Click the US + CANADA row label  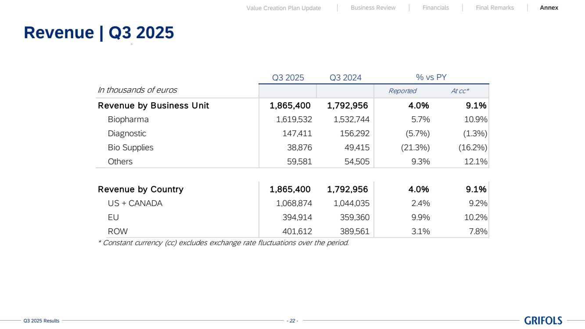click(135, 203)
